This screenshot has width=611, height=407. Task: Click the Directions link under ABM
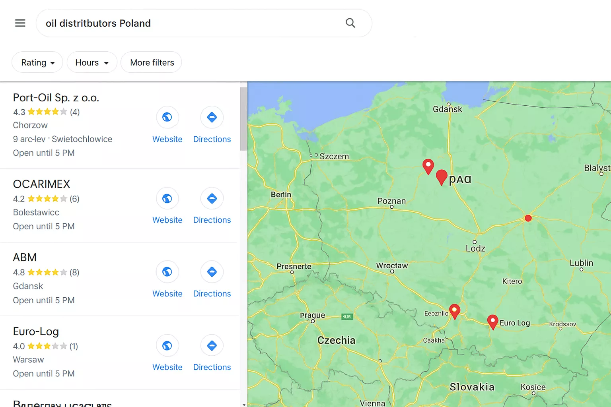pyautogui.click(x=212, y=293)
